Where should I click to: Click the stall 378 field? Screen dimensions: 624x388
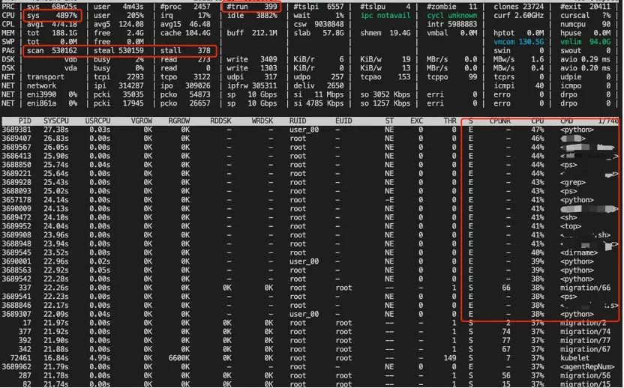coord(185,50)
